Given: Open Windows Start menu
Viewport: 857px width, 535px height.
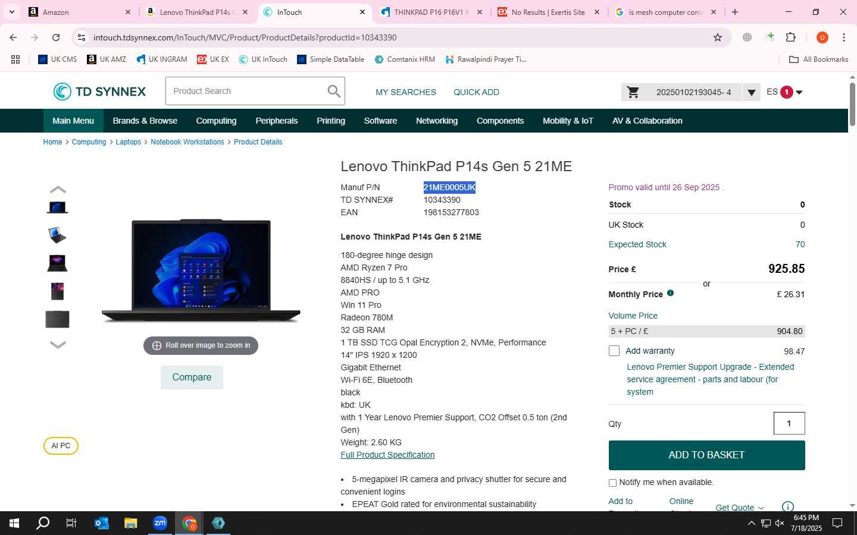Looking at the screenshot, I should tap(14, 523).
